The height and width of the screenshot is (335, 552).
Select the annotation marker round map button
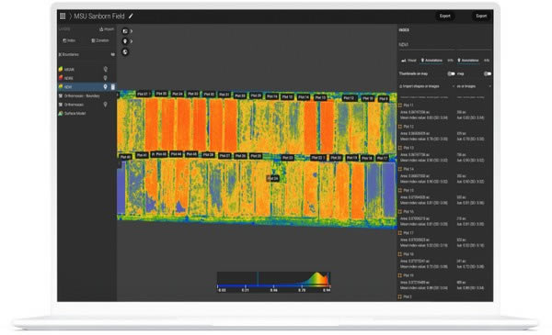125,41
